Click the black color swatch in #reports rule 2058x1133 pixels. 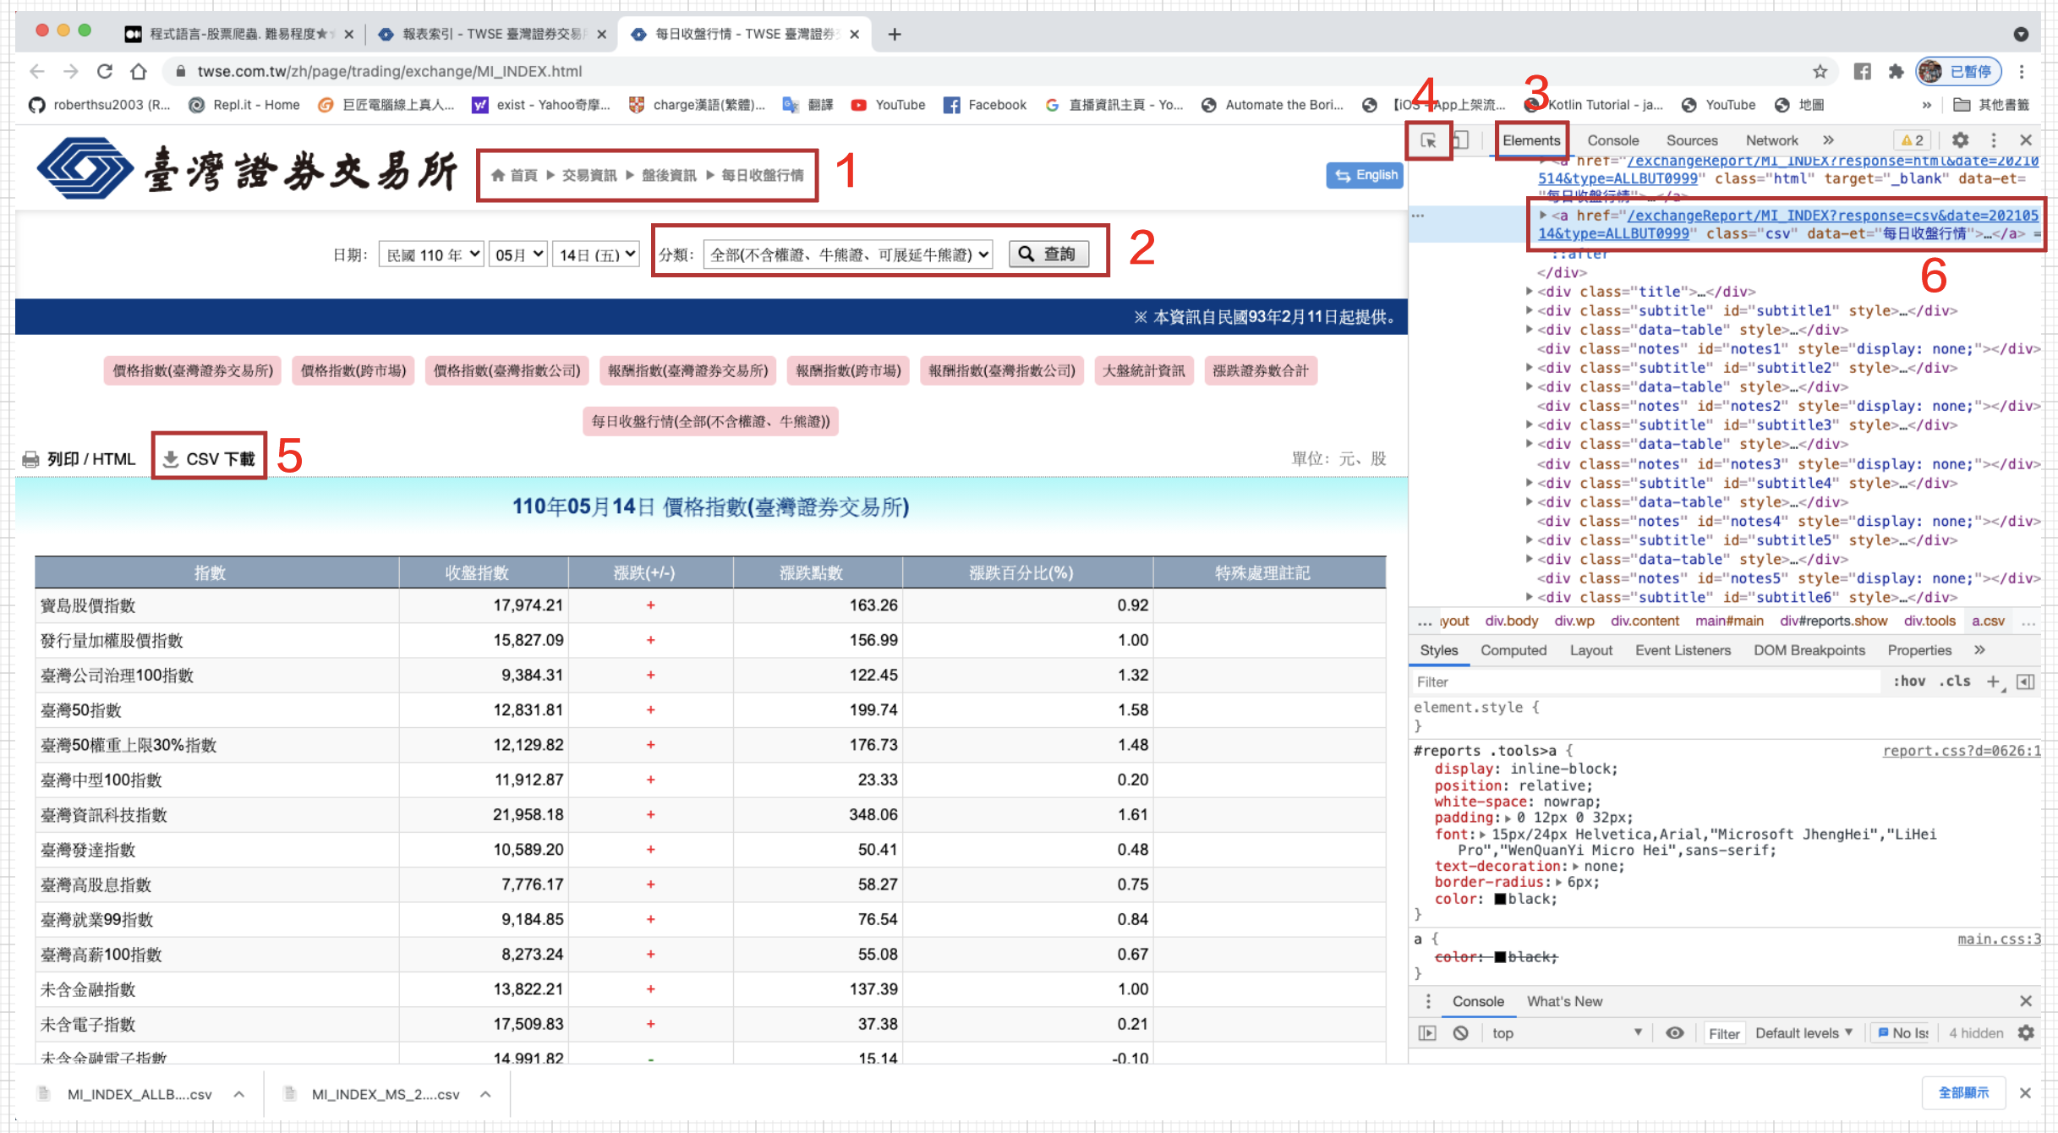pyautogui.click(x=1500, y=899)
